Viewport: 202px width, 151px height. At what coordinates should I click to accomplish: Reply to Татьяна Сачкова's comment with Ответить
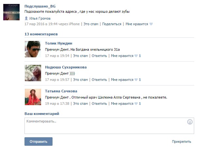click(x=99, y=104)
